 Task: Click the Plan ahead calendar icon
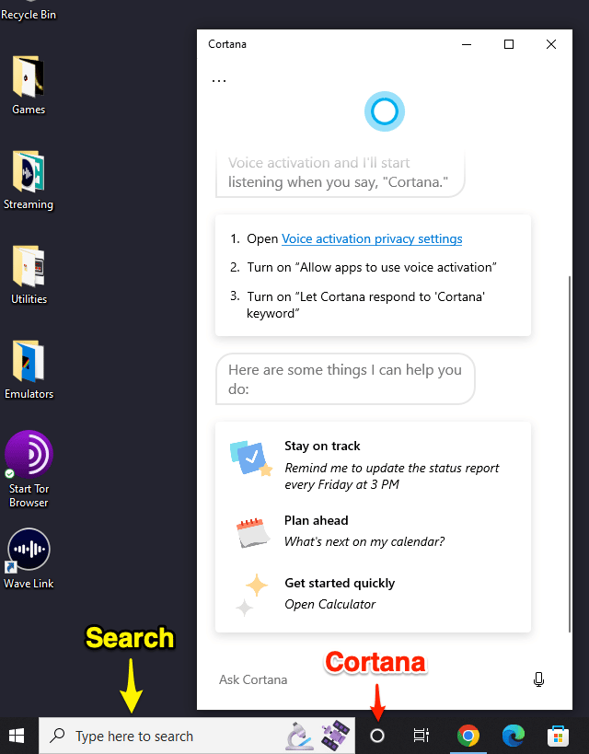pyautogui.click(x=252, y=532)
